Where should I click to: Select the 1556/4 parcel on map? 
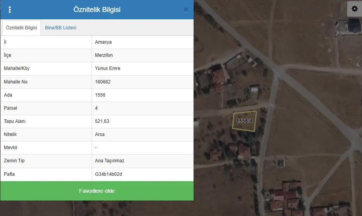pos(244,121)
